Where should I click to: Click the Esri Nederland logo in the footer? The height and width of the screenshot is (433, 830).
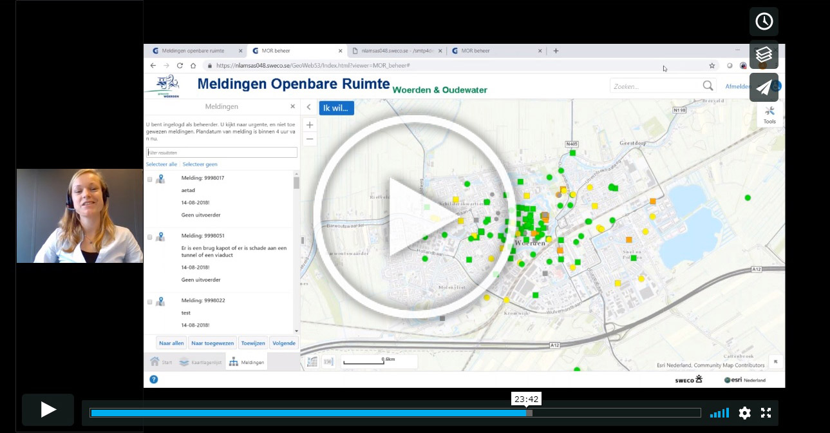pos(745,380)
